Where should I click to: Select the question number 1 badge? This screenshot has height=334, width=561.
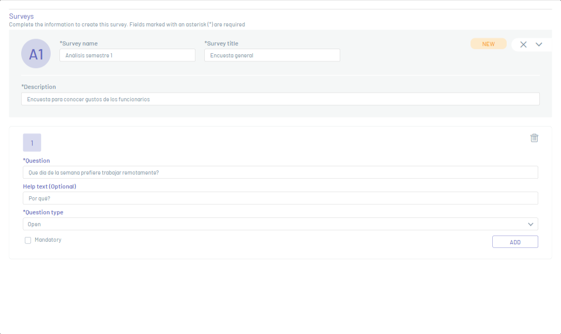(32, 142)
